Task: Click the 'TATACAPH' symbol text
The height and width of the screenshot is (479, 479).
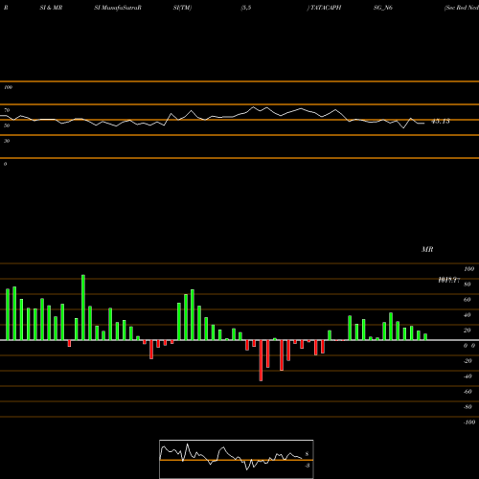Action: point(325,8)
